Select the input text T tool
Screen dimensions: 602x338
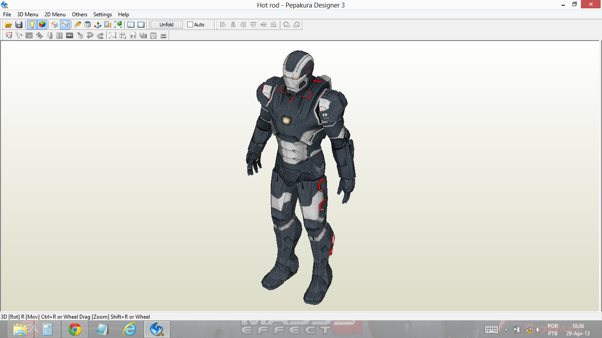tap(59, 35)
